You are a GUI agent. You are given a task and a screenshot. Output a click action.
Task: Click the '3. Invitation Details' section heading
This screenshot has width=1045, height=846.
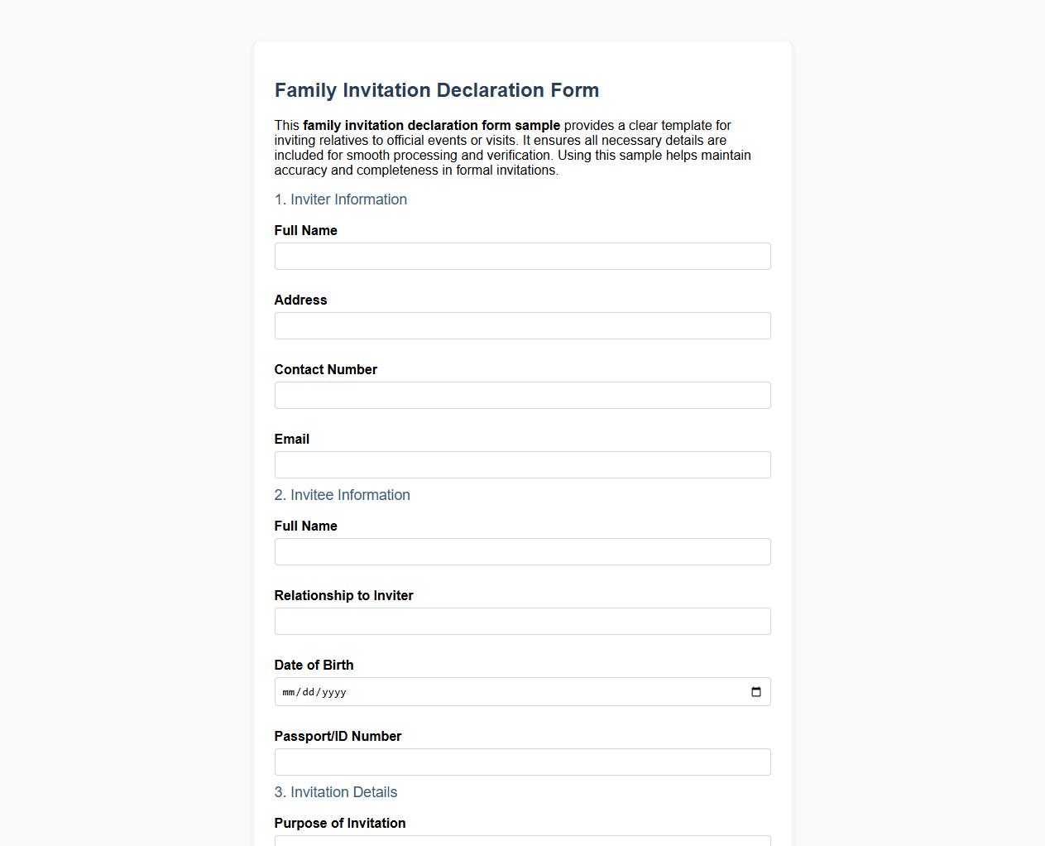pyautogui.click(x=335, y=792)
